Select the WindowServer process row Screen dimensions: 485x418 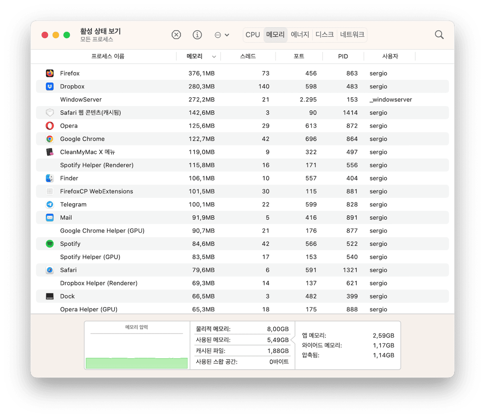[242, 99]
